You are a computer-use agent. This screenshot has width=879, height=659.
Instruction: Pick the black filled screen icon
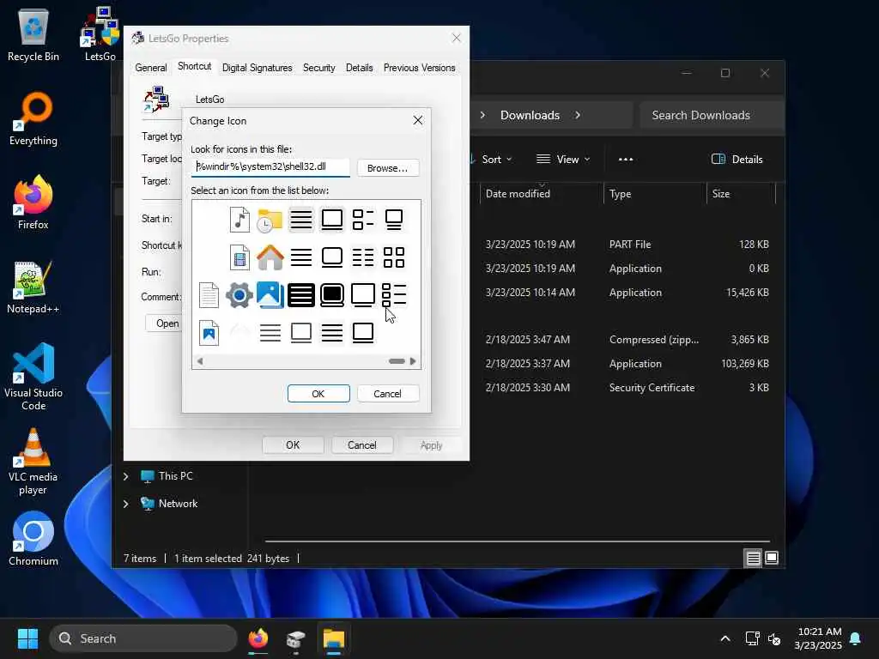point(332,295)
